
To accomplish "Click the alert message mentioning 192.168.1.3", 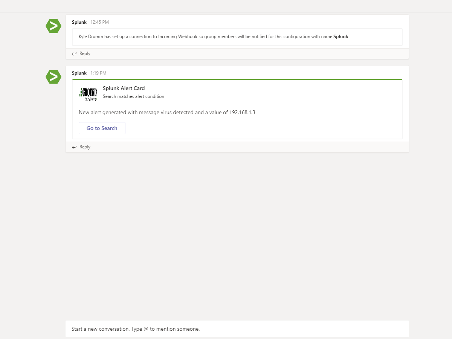I will click(167, 112).
